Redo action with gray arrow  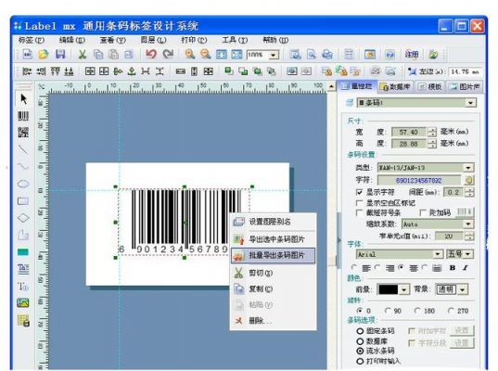click(168, 55)
